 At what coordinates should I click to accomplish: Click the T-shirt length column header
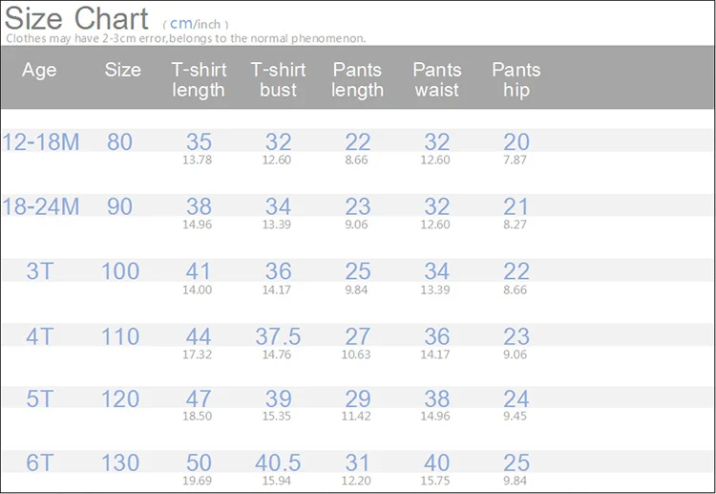click(x=199, y=80)
